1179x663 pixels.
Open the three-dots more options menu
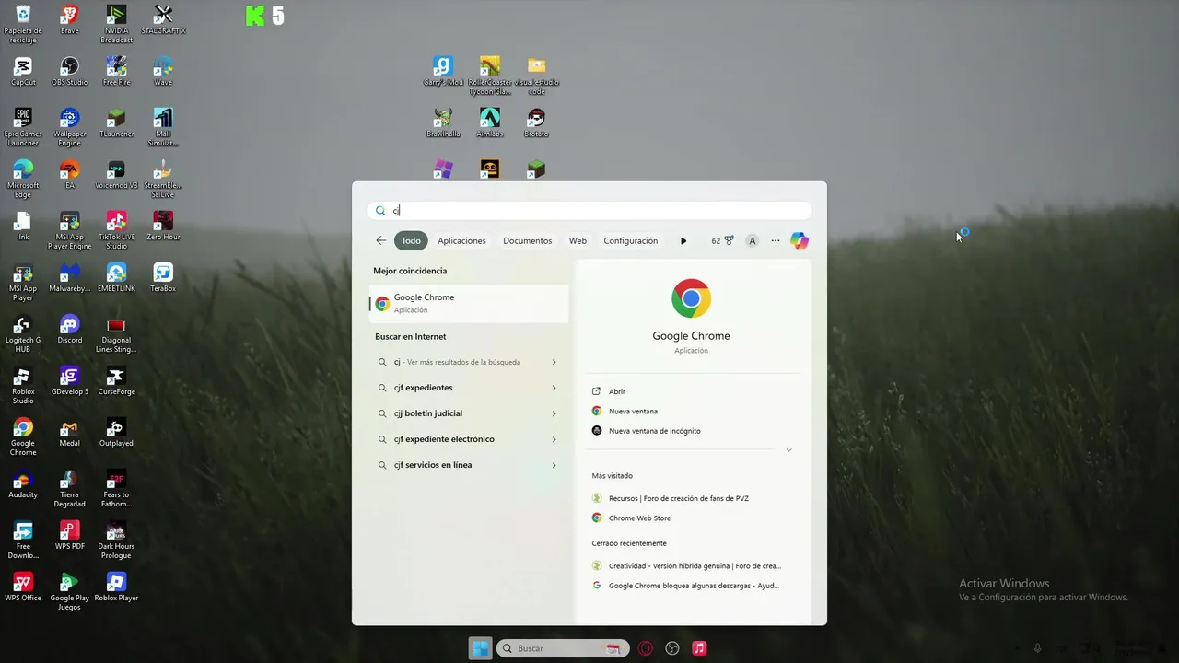point(776,240)
